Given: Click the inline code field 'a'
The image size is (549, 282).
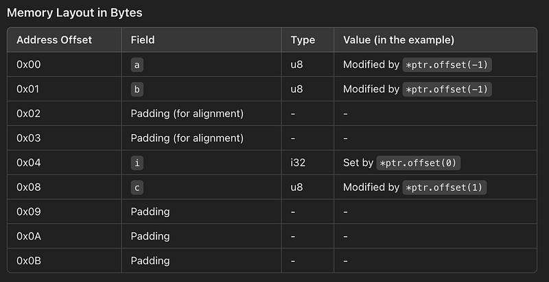Looking at the screenshot, I should point(137,65).
